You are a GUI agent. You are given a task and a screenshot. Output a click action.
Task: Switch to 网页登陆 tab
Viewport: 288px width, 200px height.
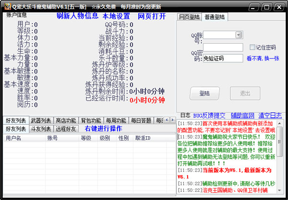pos(189,17)
